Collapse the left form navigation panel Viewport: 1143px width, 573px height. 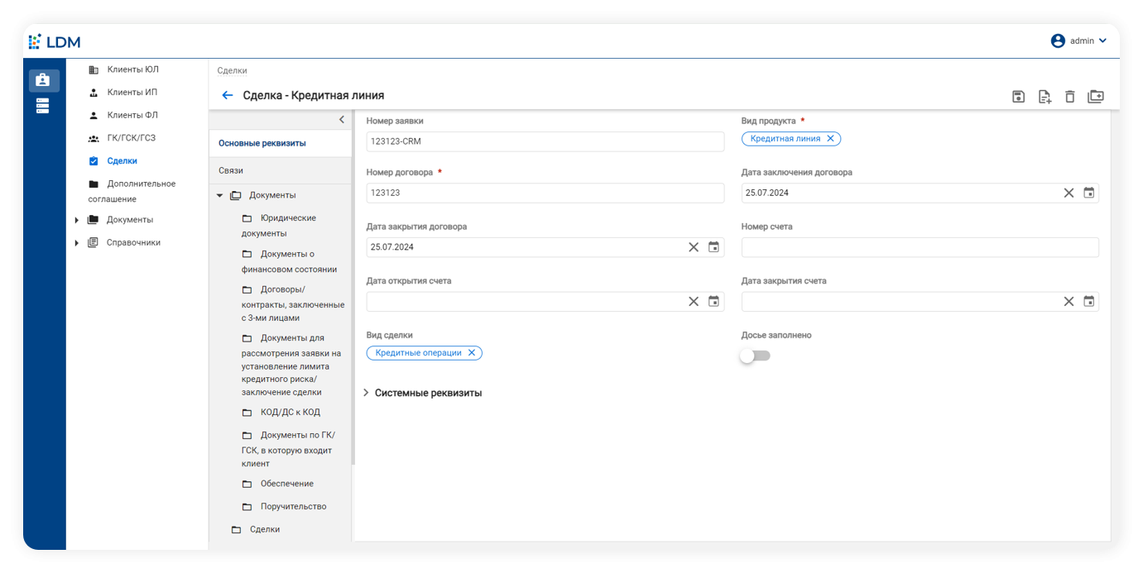[342, 120]
